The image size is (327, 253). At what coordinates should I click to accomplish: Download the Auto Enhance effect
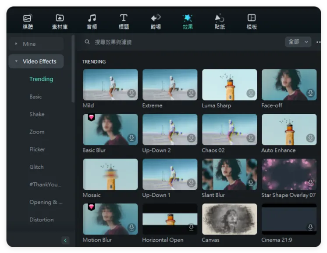tap(310, 138)
